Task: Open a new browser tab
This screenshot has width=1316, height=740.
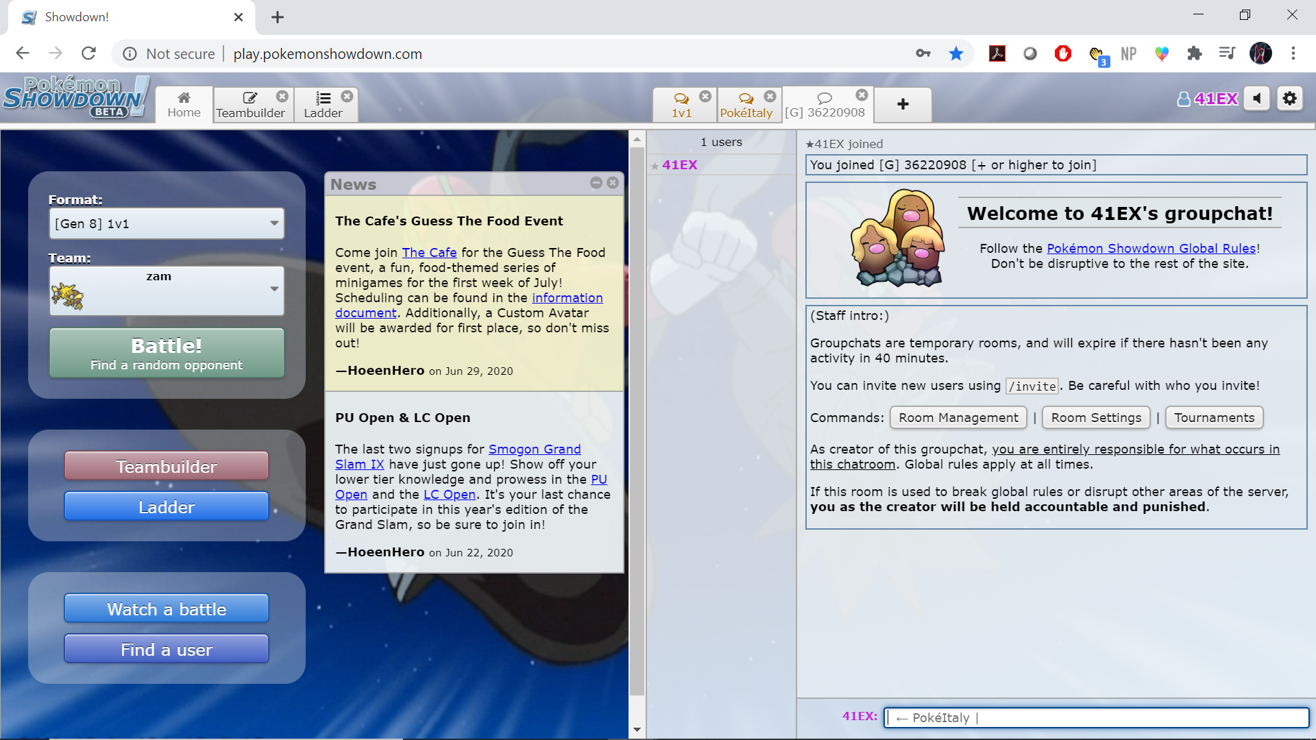Action: tap(277, 17)
